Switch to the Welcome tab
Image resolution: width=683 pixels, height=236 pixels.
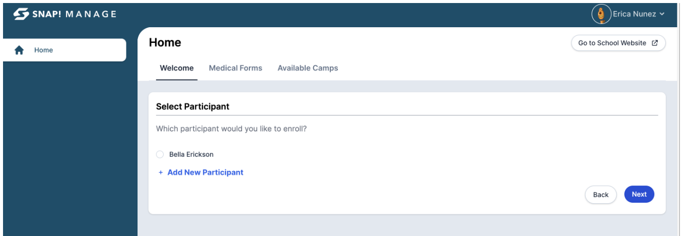(177, 68)
